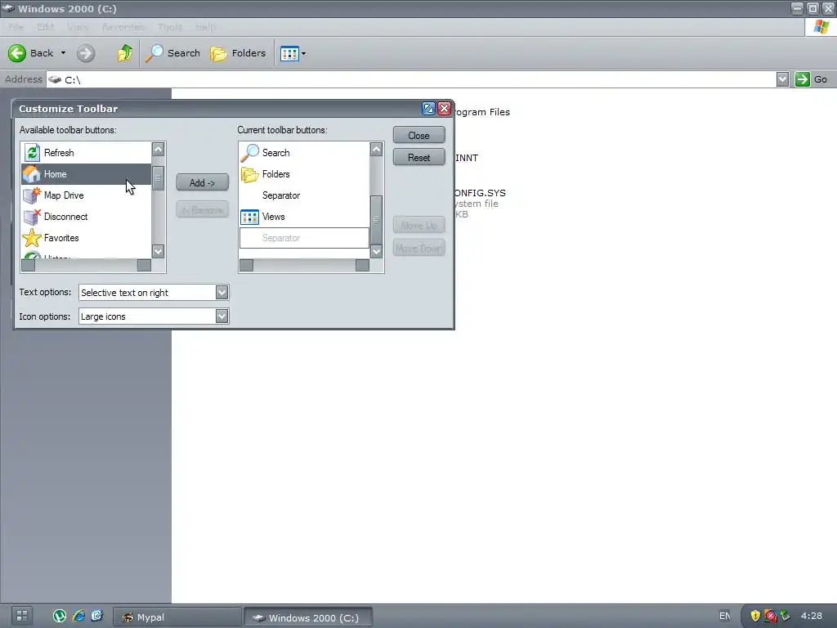The height and width of the screenshot is (628, 837).
Task: Click the Windows flag logo
Action: coord(821,27)
